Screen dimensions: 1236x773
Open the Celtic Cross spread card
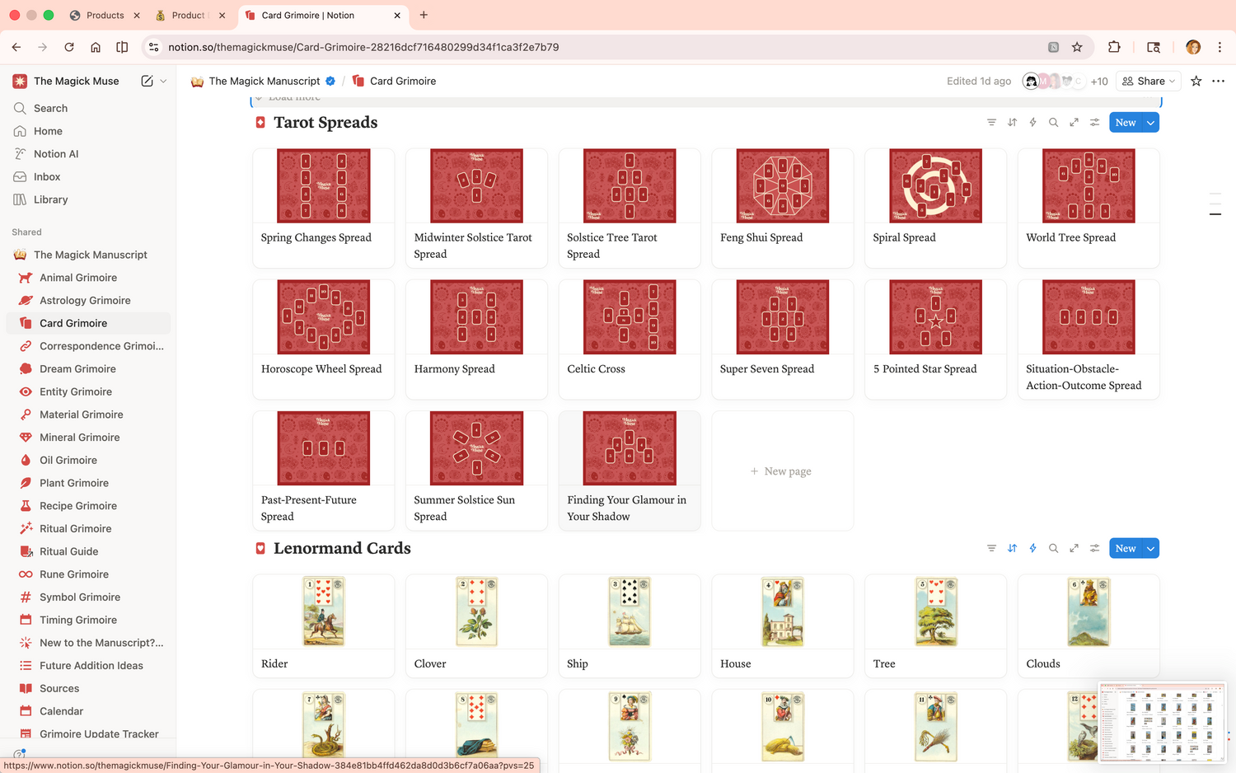coord(630,340)
